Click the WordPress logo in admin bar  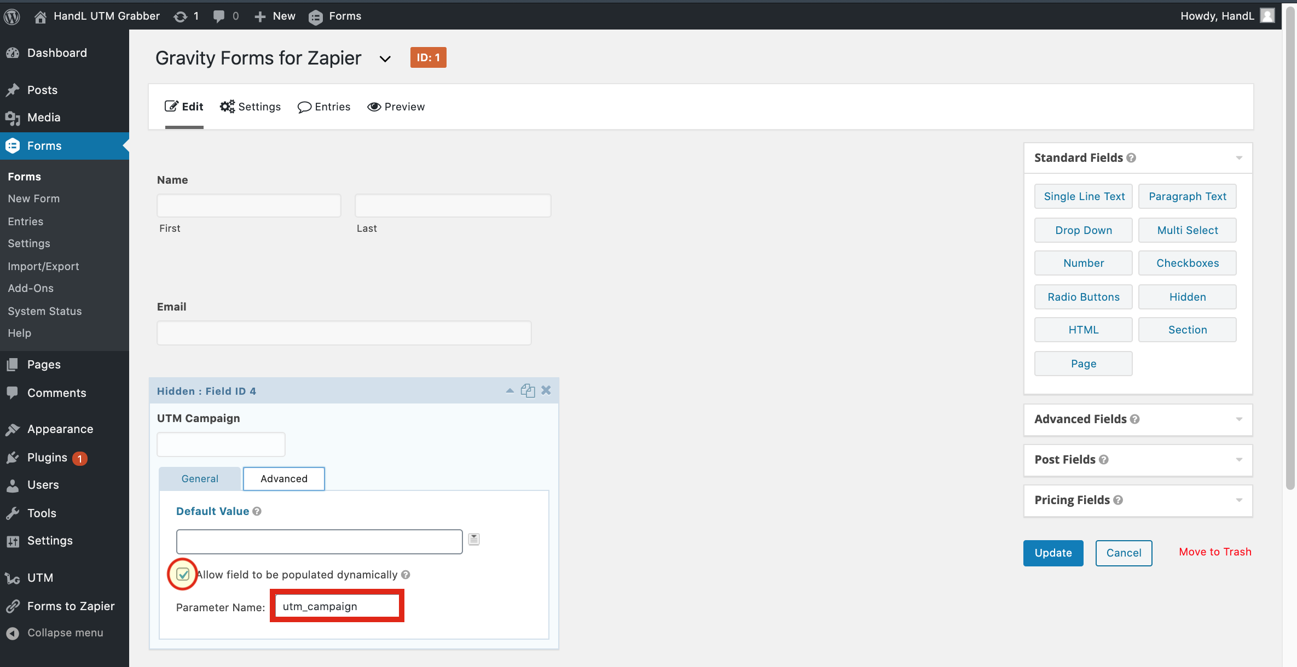pos(11,16)
